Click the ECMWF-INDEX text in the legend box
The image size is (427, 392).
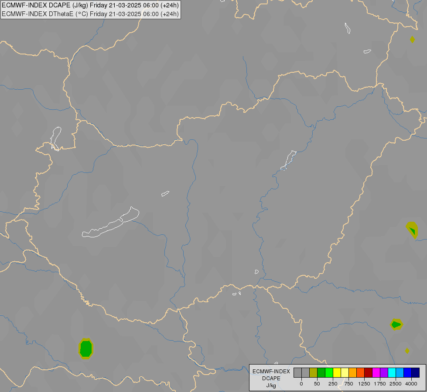point(271,372)
